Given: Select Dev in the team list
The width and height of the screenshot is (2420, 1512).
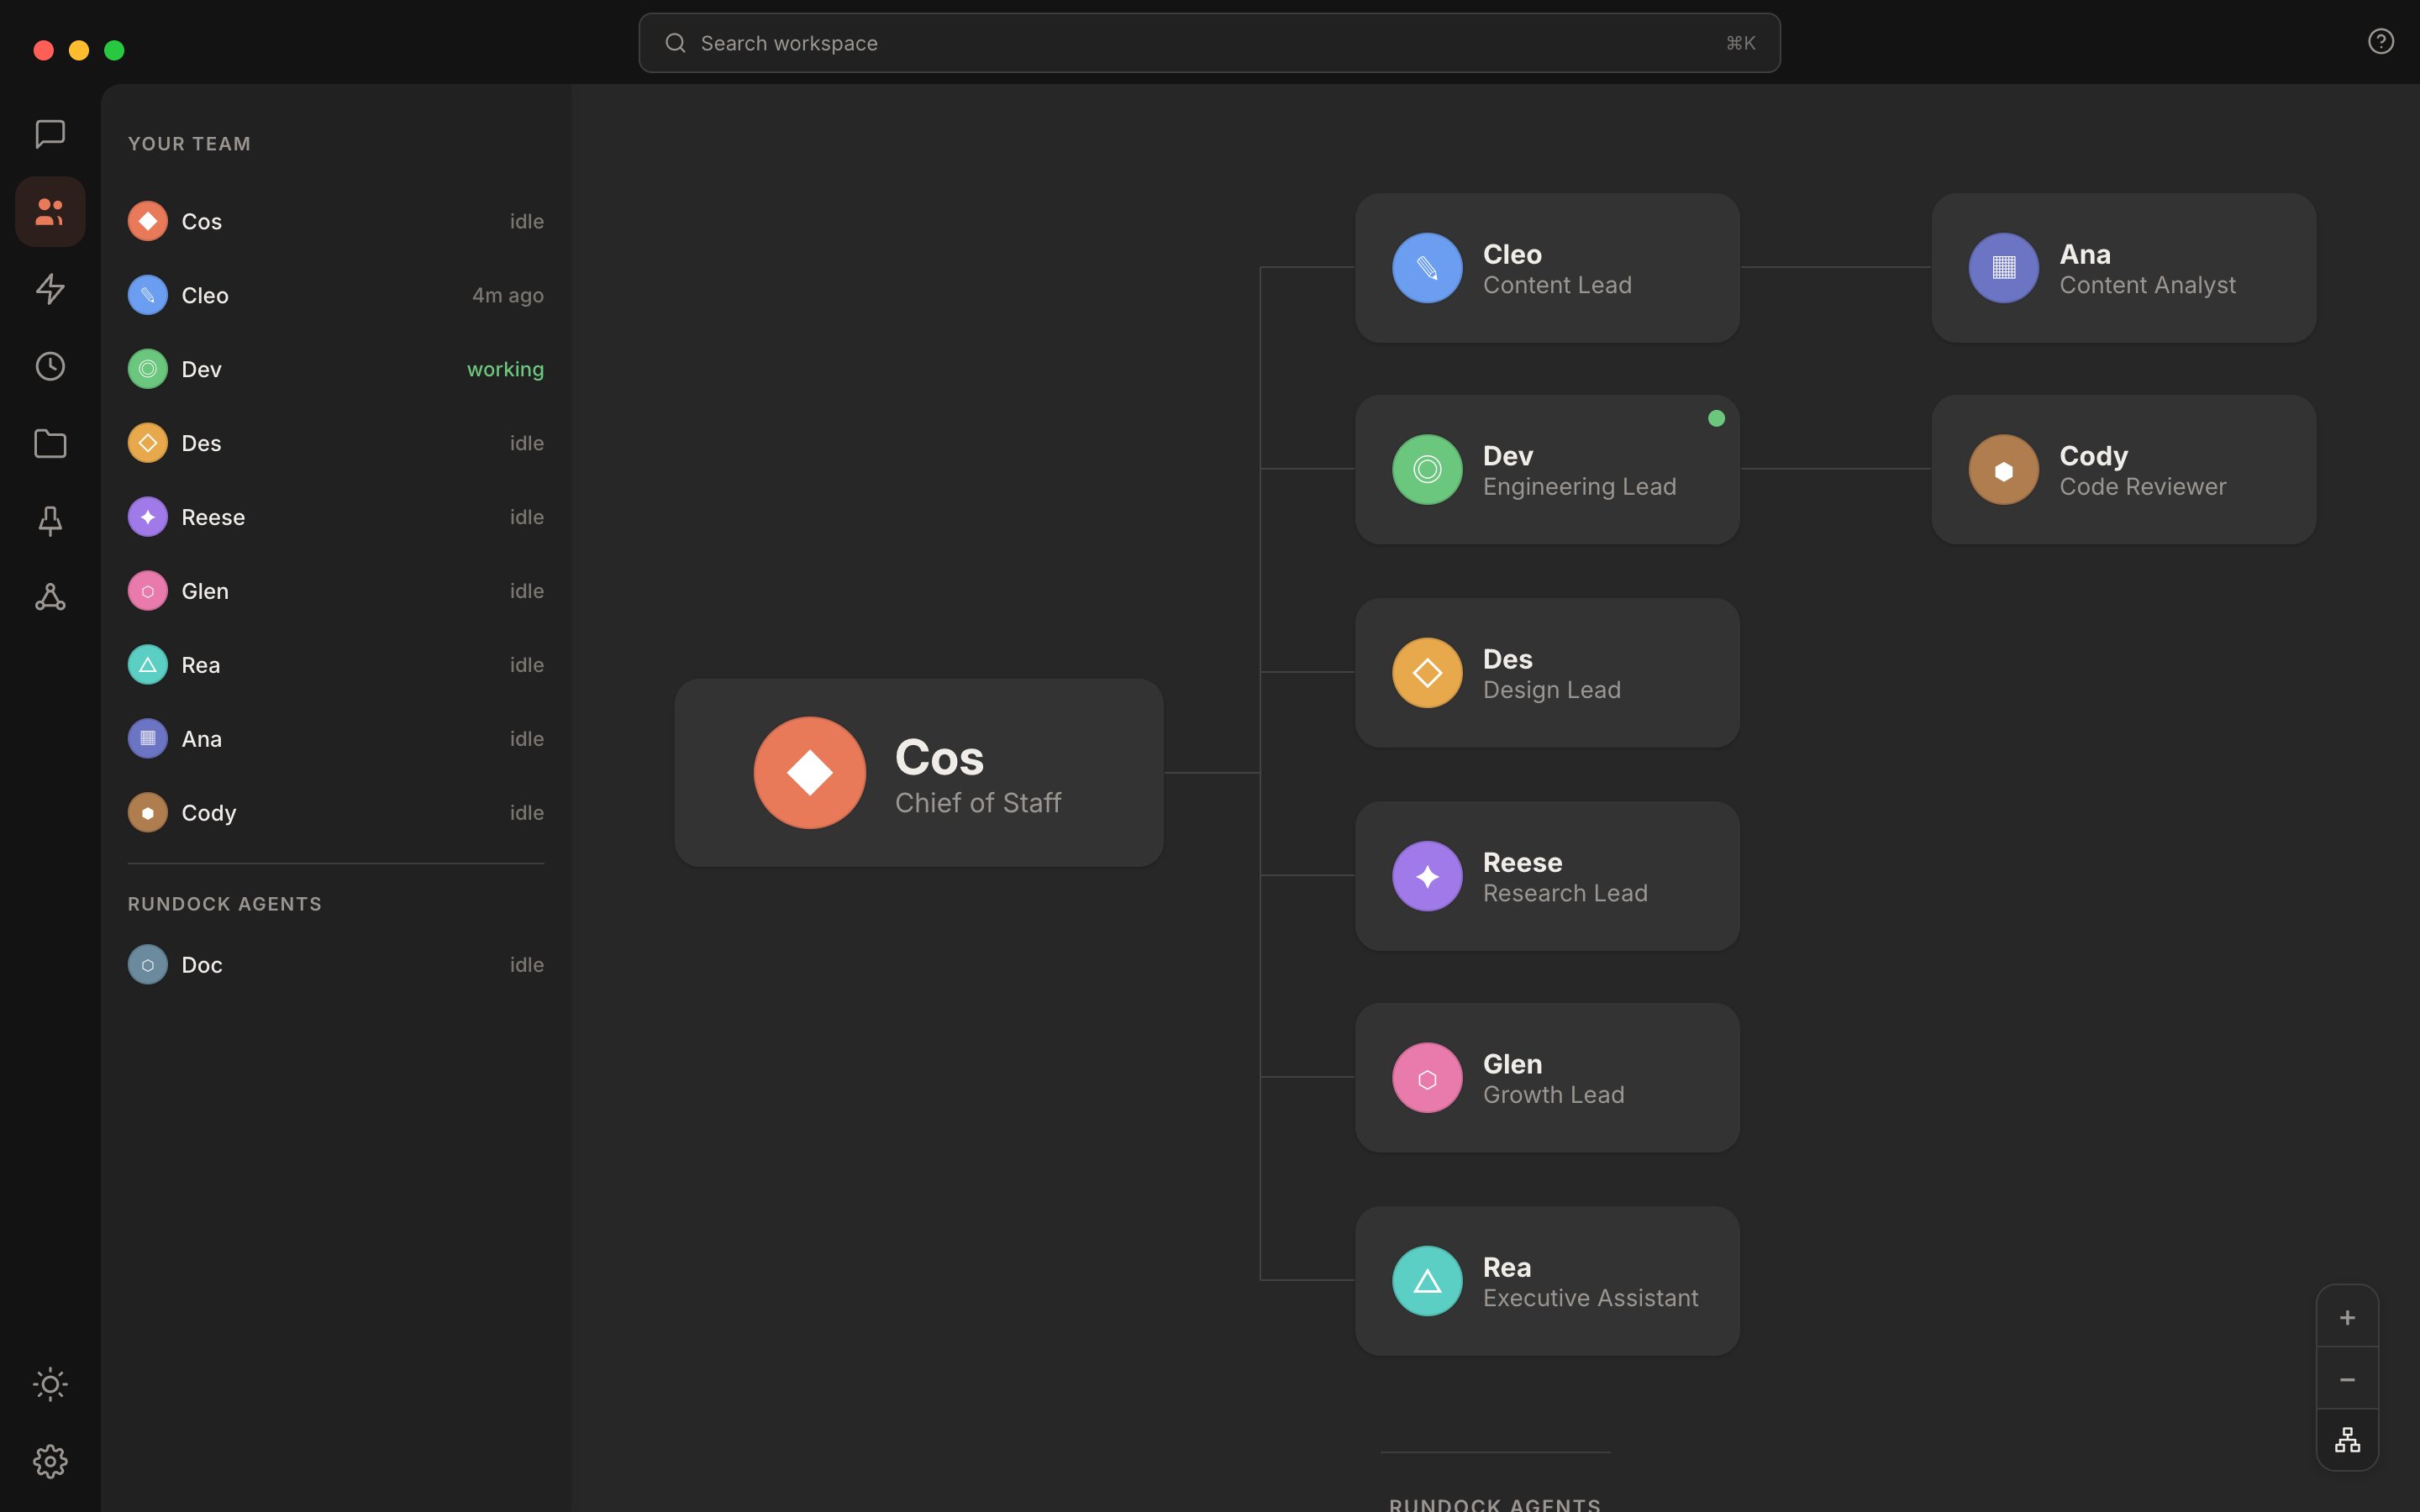Looking at the screenshot, I should [336, 369].
